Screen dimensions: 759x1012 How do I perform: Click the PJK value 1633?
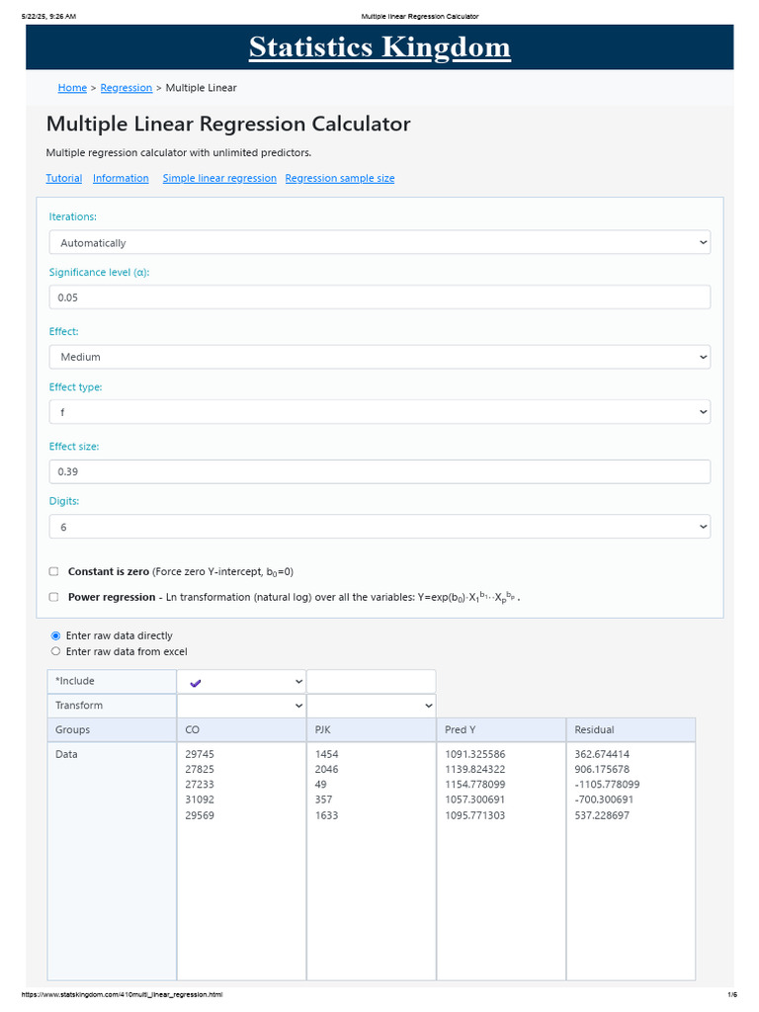point(326,815)
